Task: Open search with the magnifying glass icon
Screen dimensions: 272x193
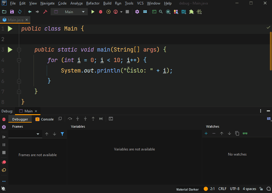Action: tap(161, 12)
